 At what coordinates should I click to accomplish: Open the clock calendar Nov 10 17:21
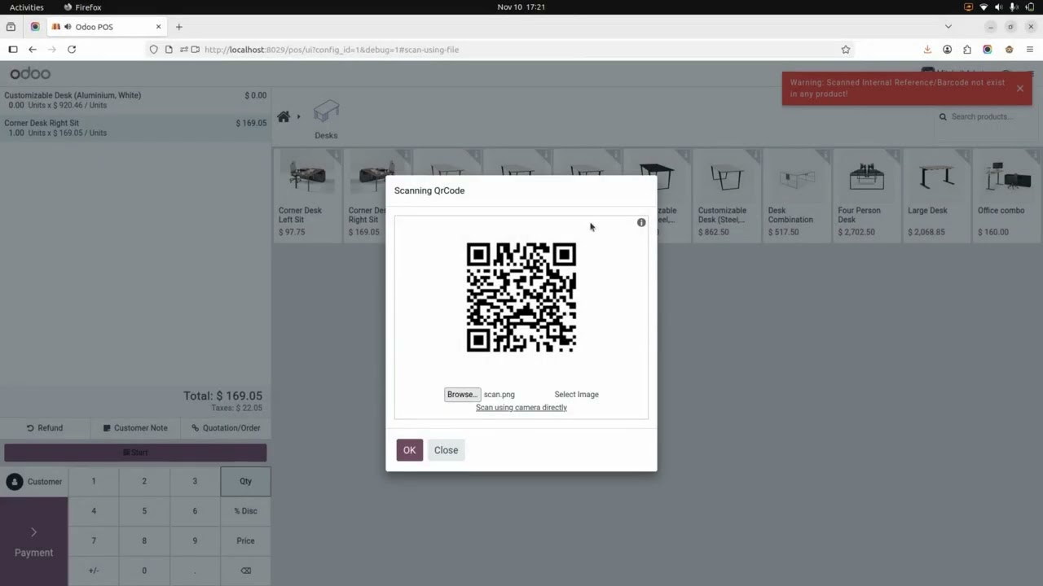pos(521,7)
